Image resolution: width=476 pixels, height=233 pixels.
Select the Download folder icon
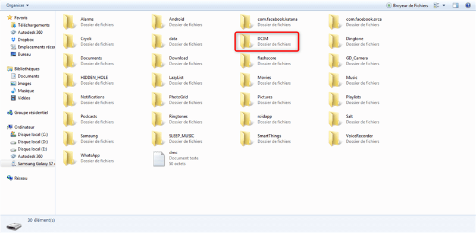tap(158, 60)
